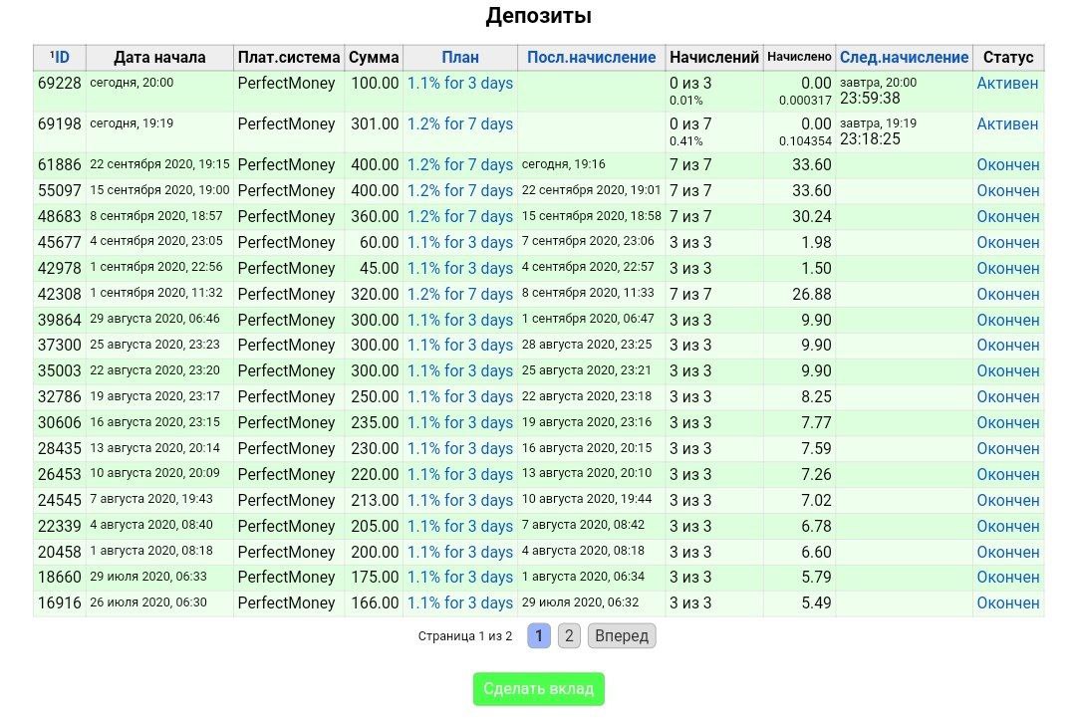The image size is (1076, 721).
Task: Select ID cell 69228
Action: click(59, 83)
